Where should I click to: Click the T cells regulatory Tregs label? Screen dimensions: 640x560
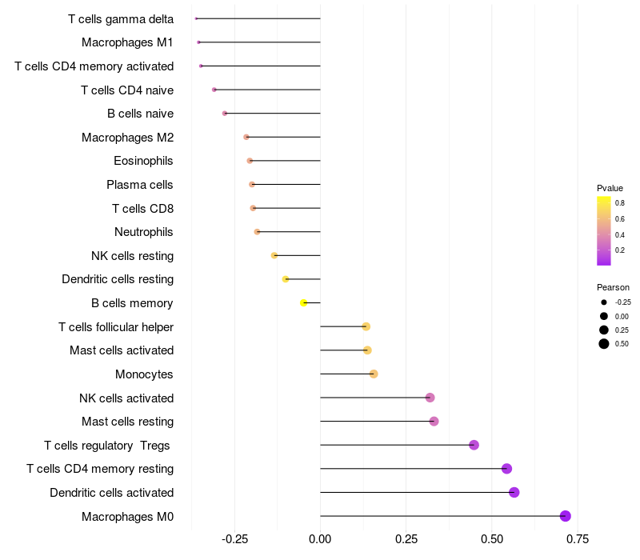click(x=106, y=446)
